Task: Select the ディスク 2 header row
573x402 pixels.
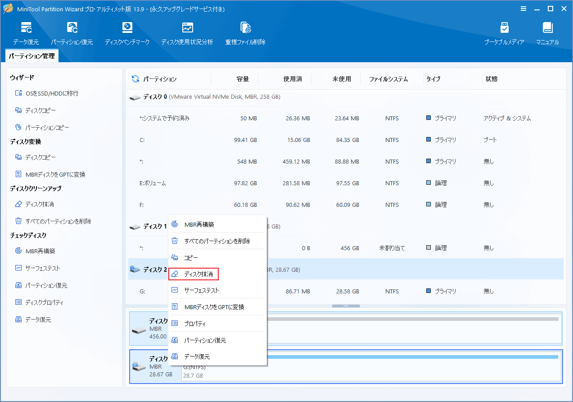Action: [x=346, y=270]
